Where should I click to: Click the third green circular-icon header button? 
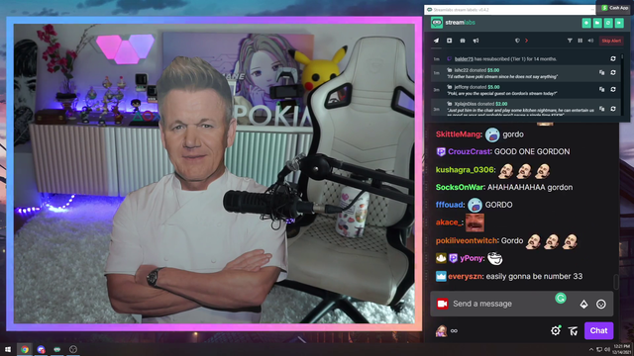(608, 23)
